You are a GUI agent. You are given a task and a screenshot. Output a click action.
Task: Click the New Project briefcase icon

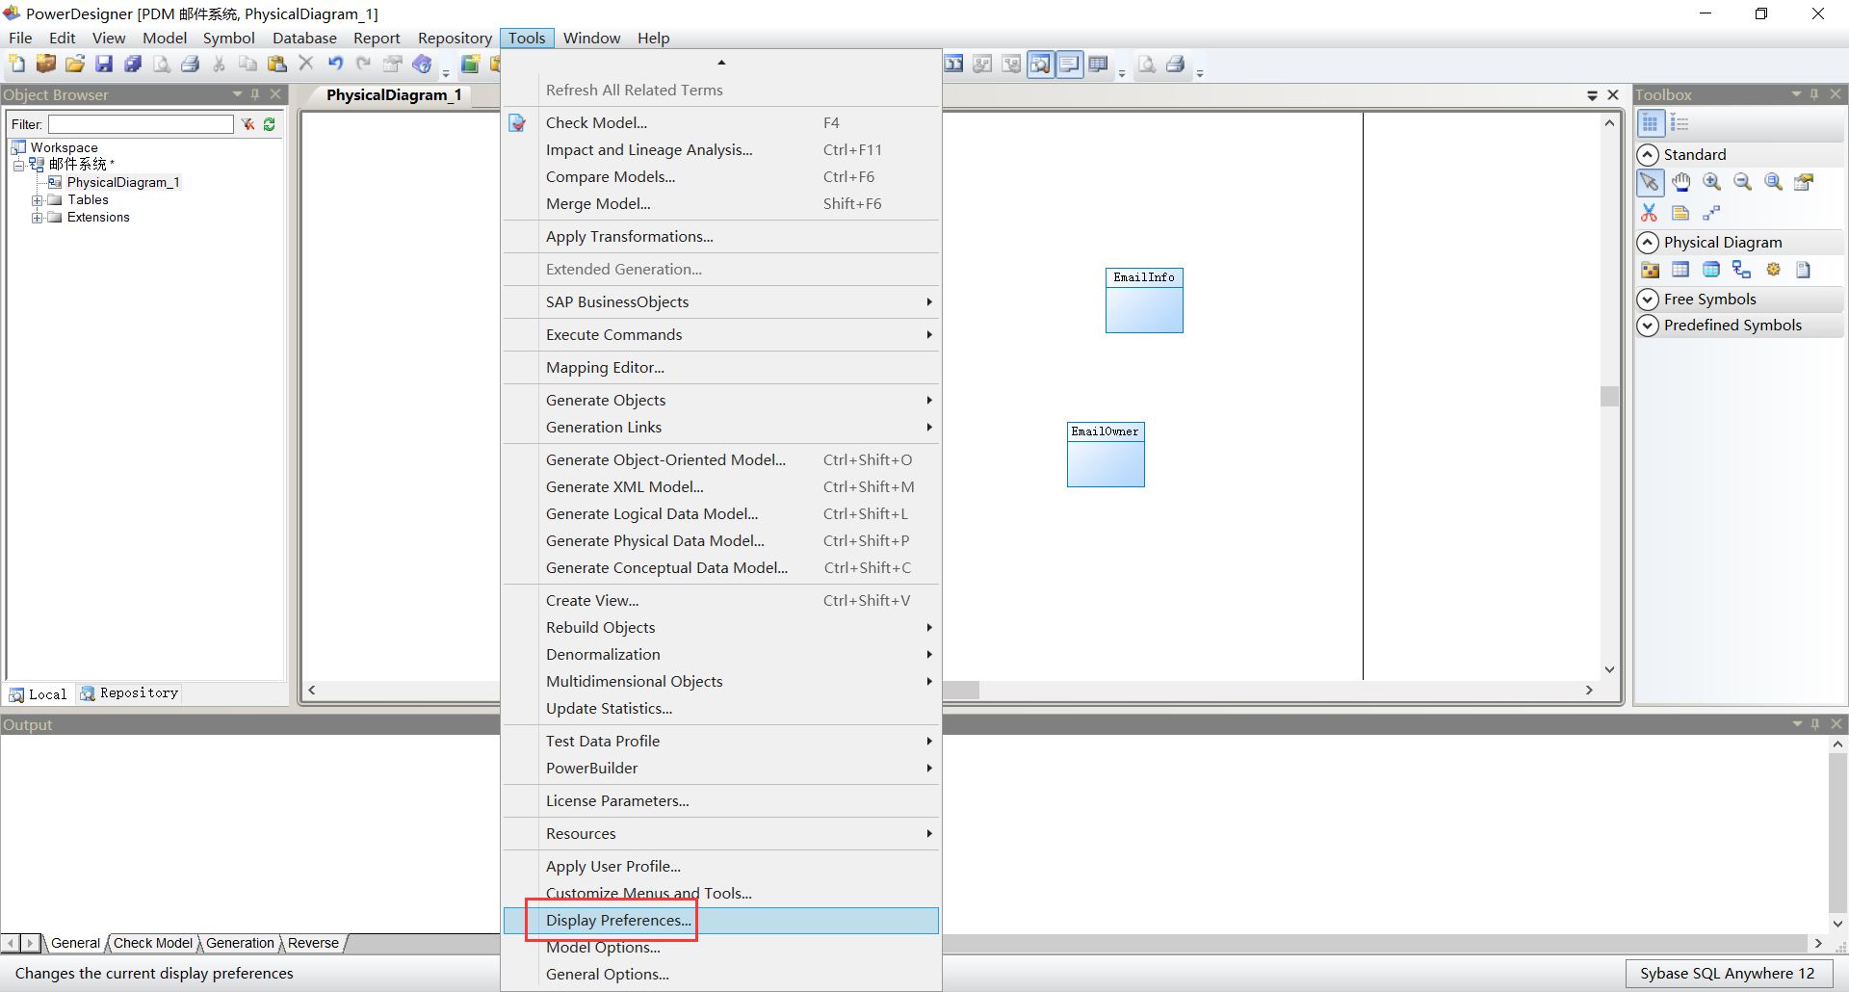[46, 65]
